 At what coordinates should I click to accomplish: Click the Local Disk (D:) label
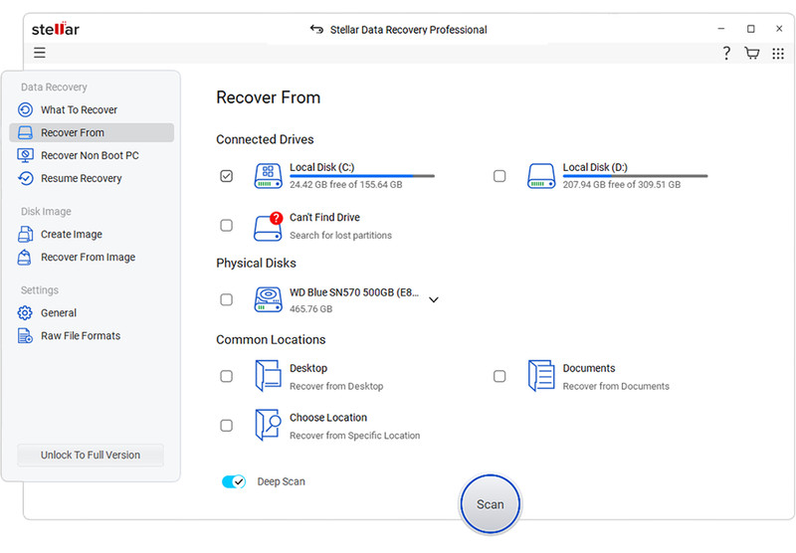pos(595,167)
